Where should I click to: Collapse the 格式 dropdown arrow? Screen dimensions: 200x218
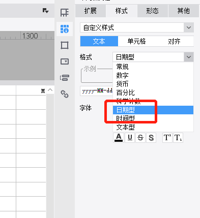click(x=189, y=57)
